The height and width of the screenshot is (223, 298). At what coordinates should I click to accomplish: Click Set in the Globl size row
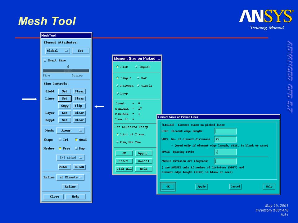click(65, 91)
